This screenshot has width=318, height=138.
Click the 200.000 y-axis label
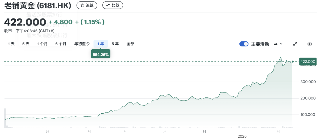[x=307, y=98]
